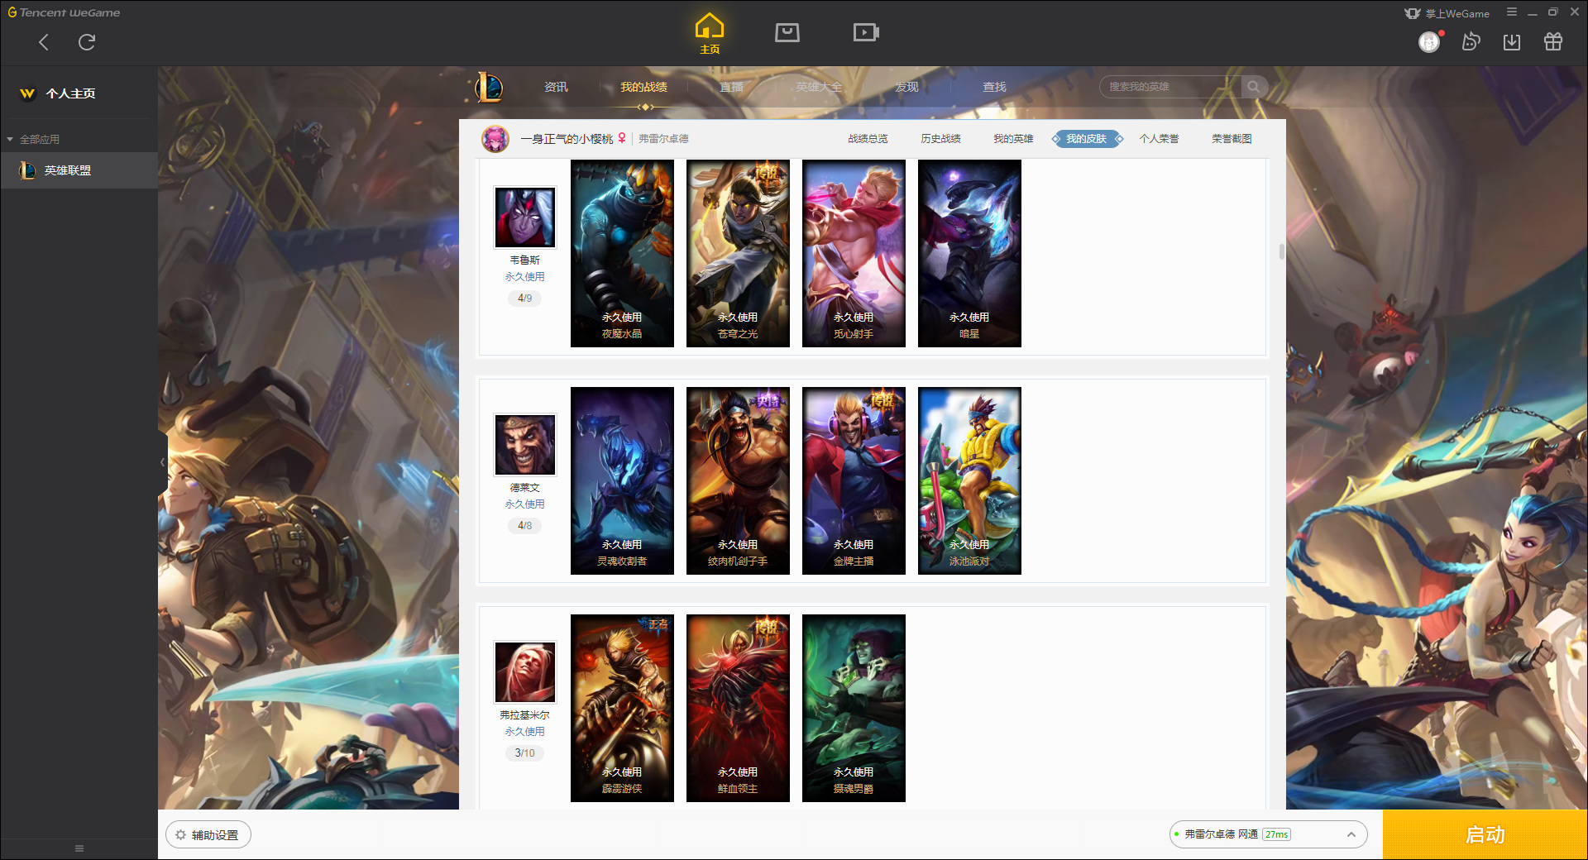The width and height of the screenshot is (1588, 860).
Task: Open 辅助设置 settings button
Action: point(208,835)
